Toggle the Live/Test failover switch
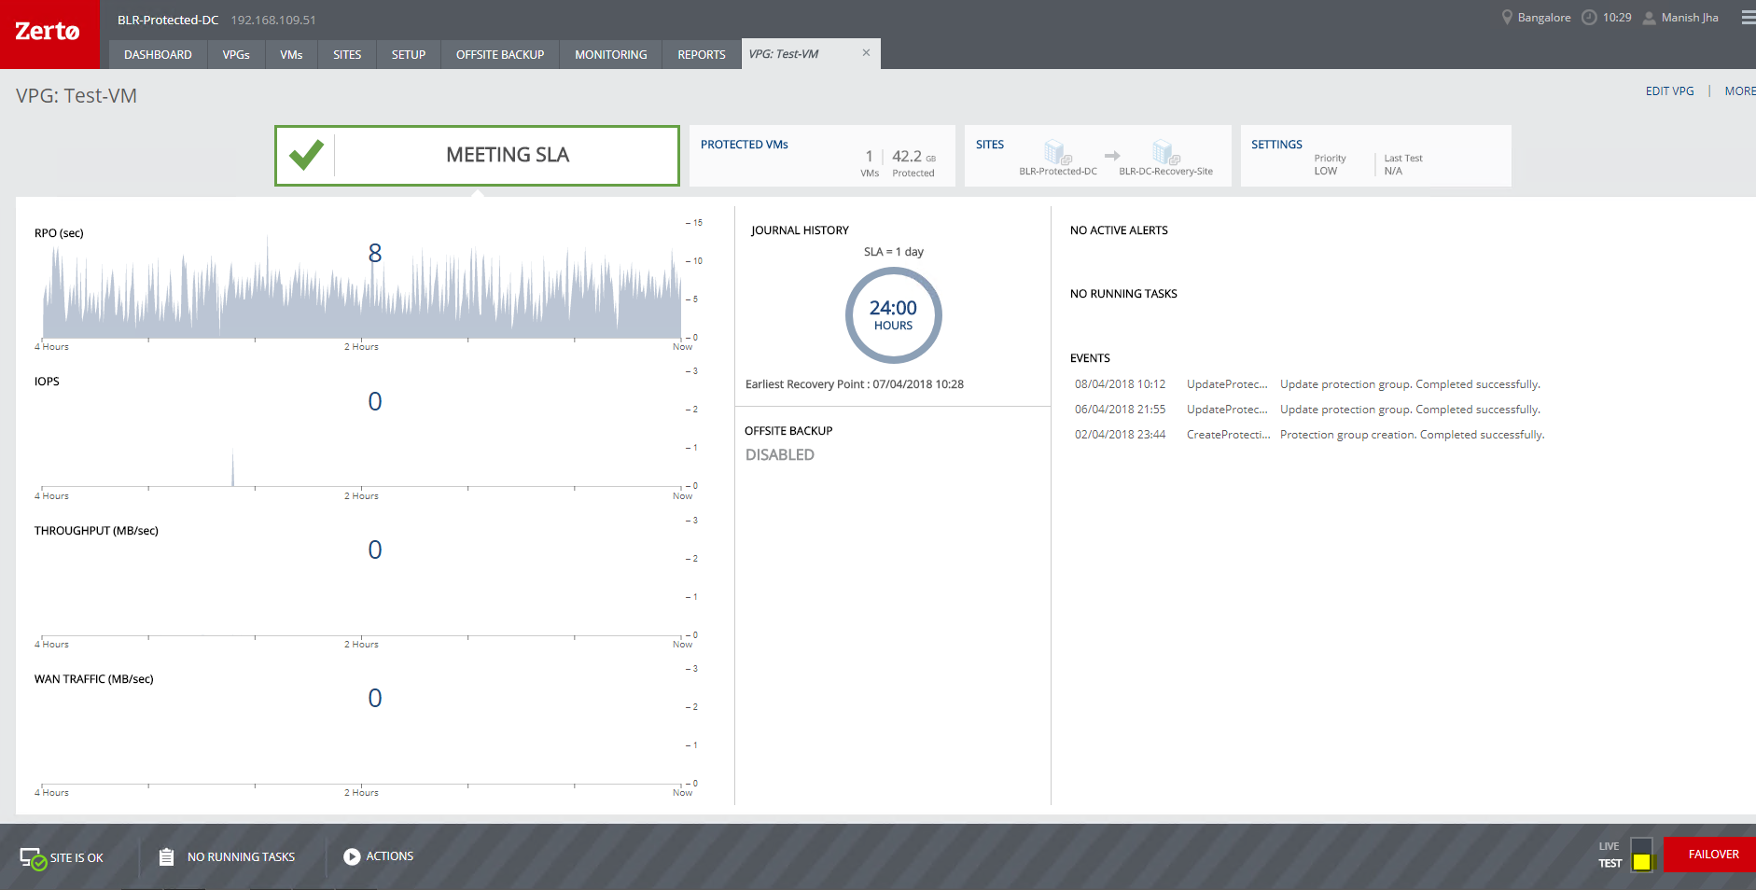This screenshot has height=890, width=1756. click(1641, 855)
